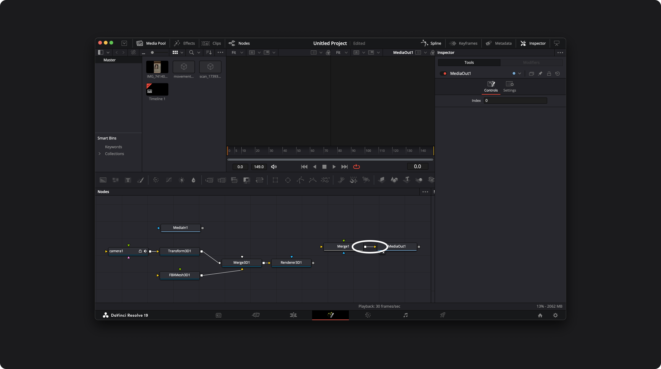Add an Ellipse mask tool
The width and height of the screenshot is (661, 369).
click(288, 180)
